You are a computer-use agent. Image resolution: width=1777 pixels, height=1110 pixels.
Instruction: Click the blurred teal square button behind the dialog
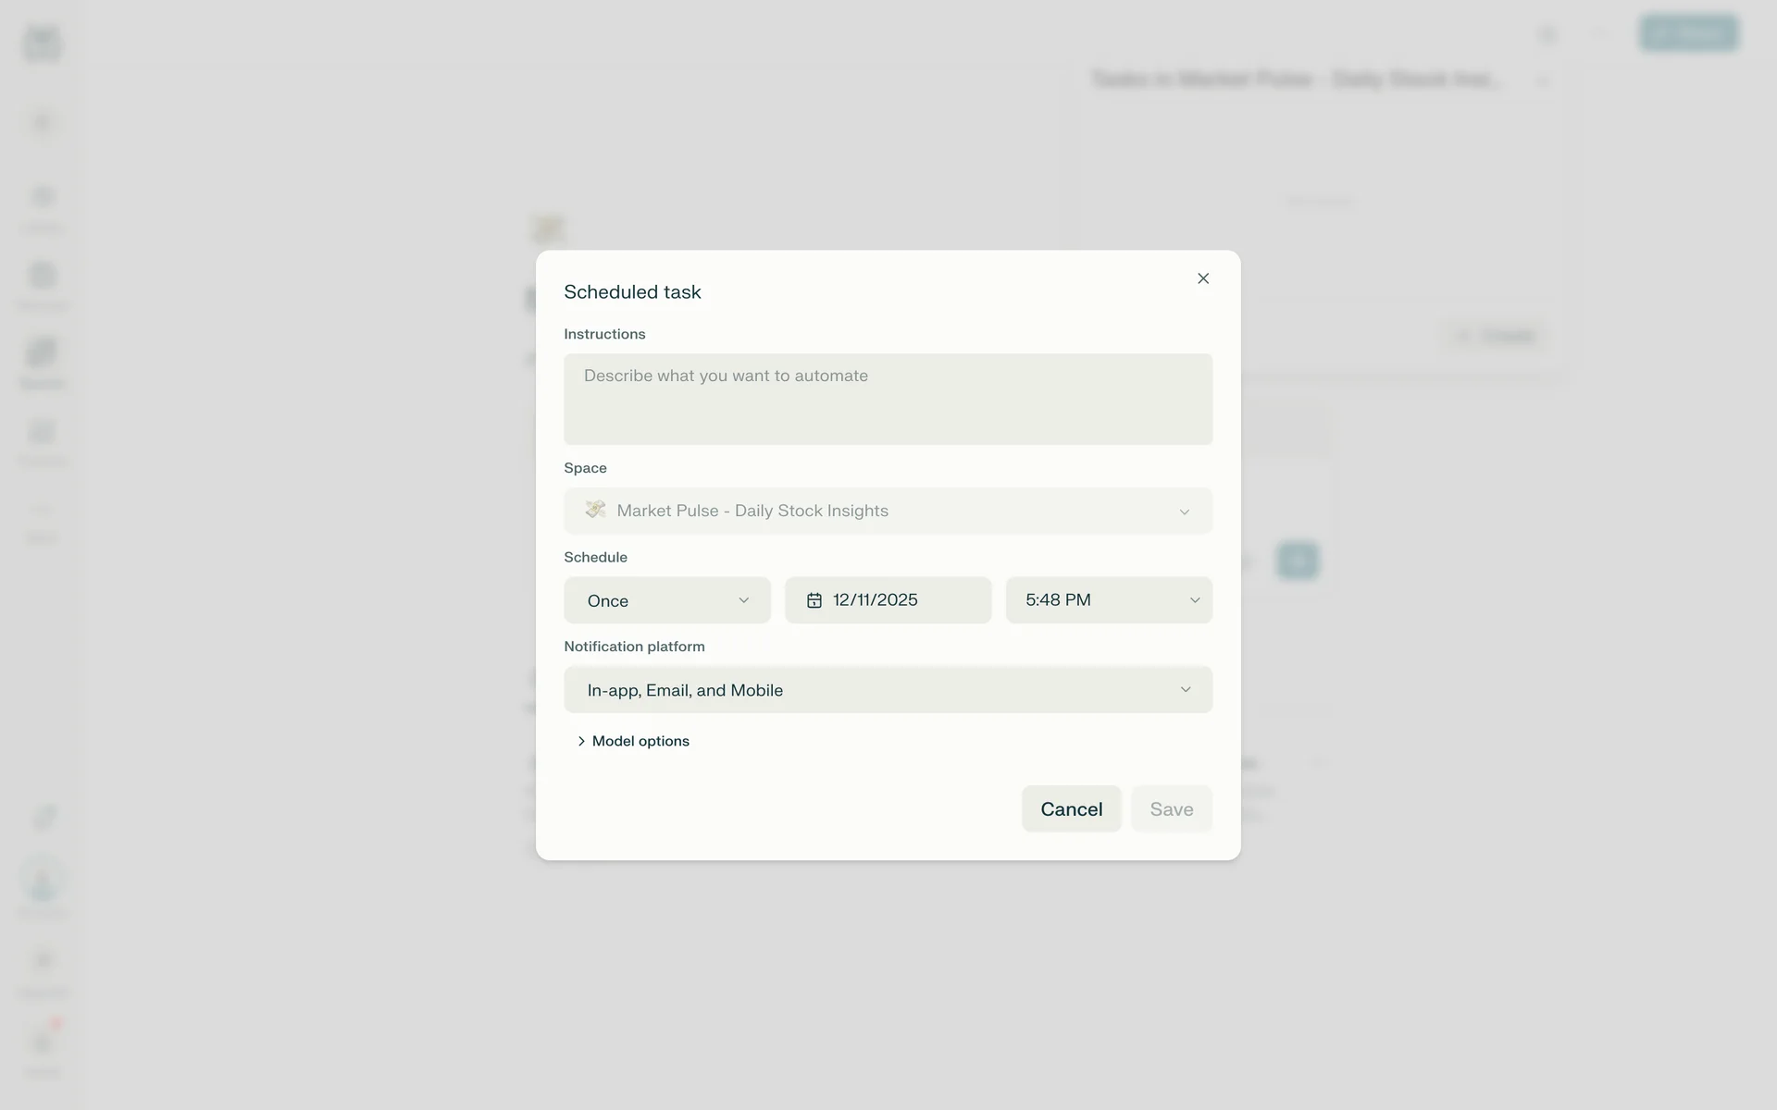1297,561
